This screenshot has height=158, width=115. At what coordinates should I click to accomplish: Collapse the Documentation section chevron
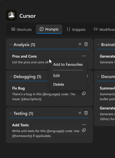98,76
